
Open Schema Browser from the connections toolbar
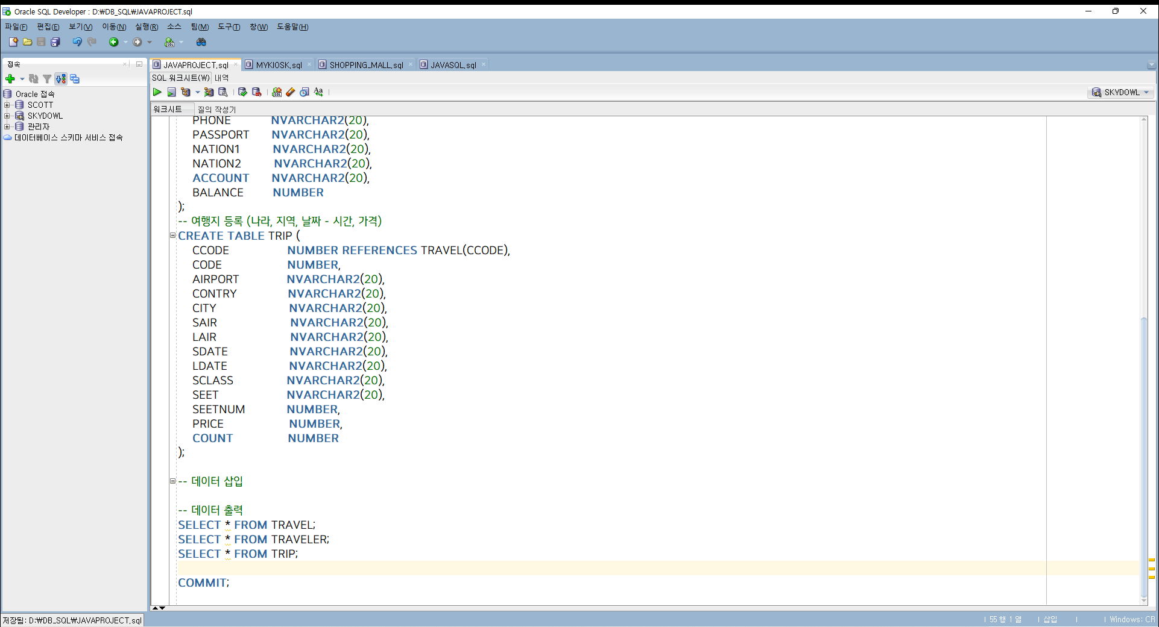pos(75,79)
